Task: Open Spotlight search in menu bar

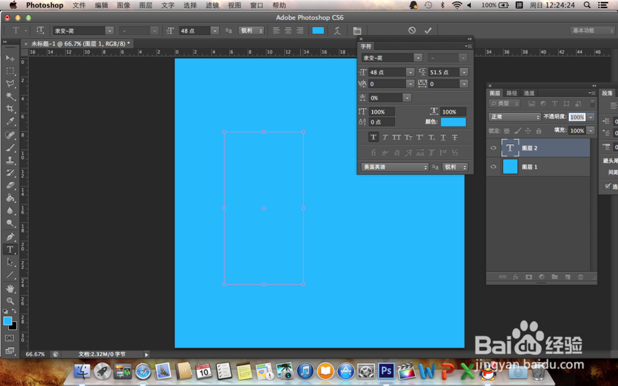Action: [587, 5]
